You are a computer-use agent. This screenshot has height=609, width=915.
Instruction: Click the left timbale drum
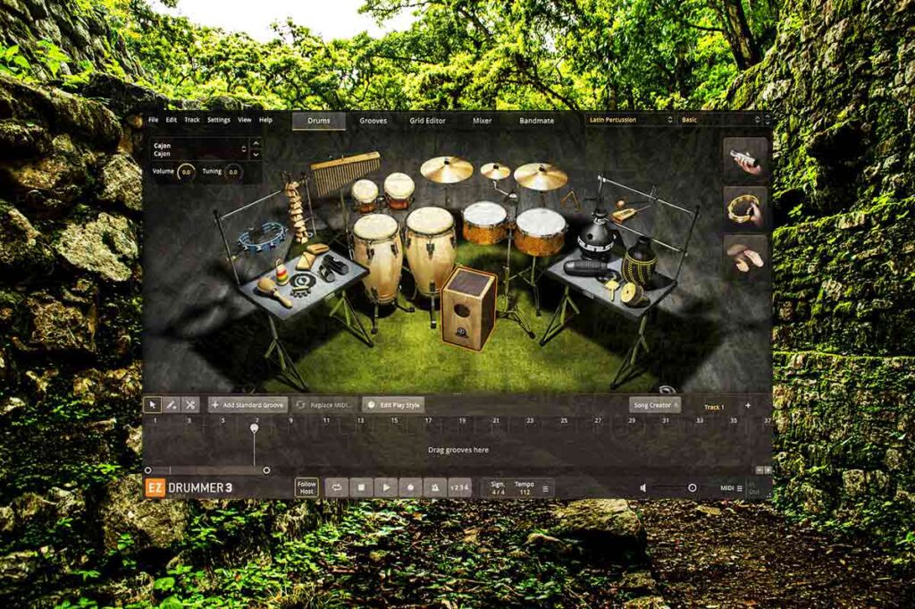tap(484, 222)
